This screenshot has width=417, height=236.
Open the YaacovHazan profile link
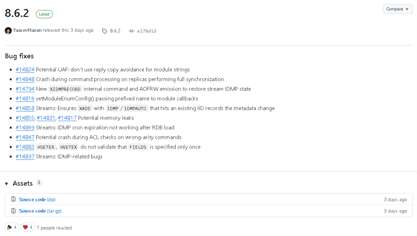(27, 30)
